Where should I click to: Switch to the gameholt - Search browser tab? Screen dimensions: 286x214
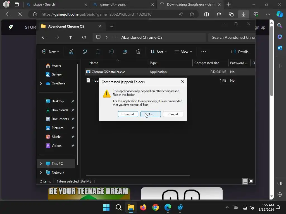pyautogui.click(x=123, y=4)
